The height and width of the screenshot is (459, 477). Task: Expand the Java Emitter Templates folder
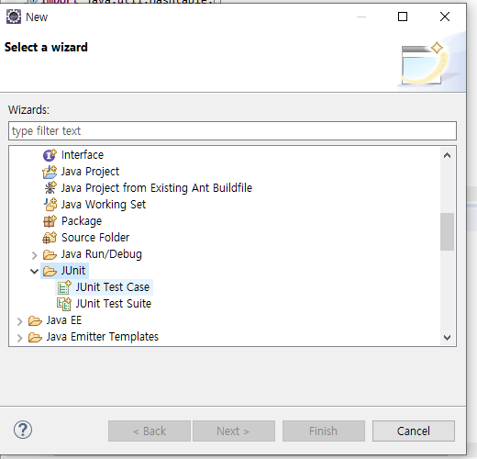[20, 338]
